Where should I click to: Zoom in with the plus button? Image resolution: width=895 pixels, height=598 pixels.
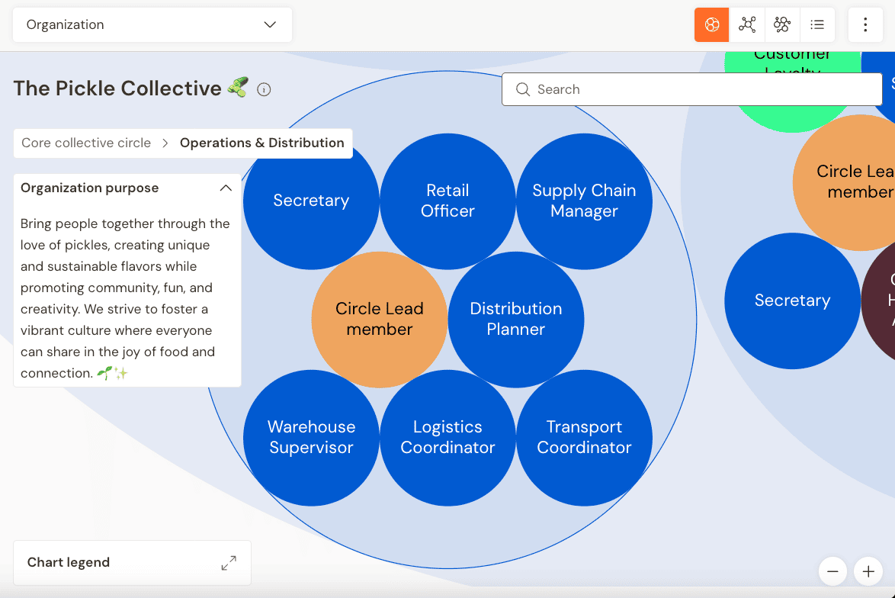pos(868,571)
